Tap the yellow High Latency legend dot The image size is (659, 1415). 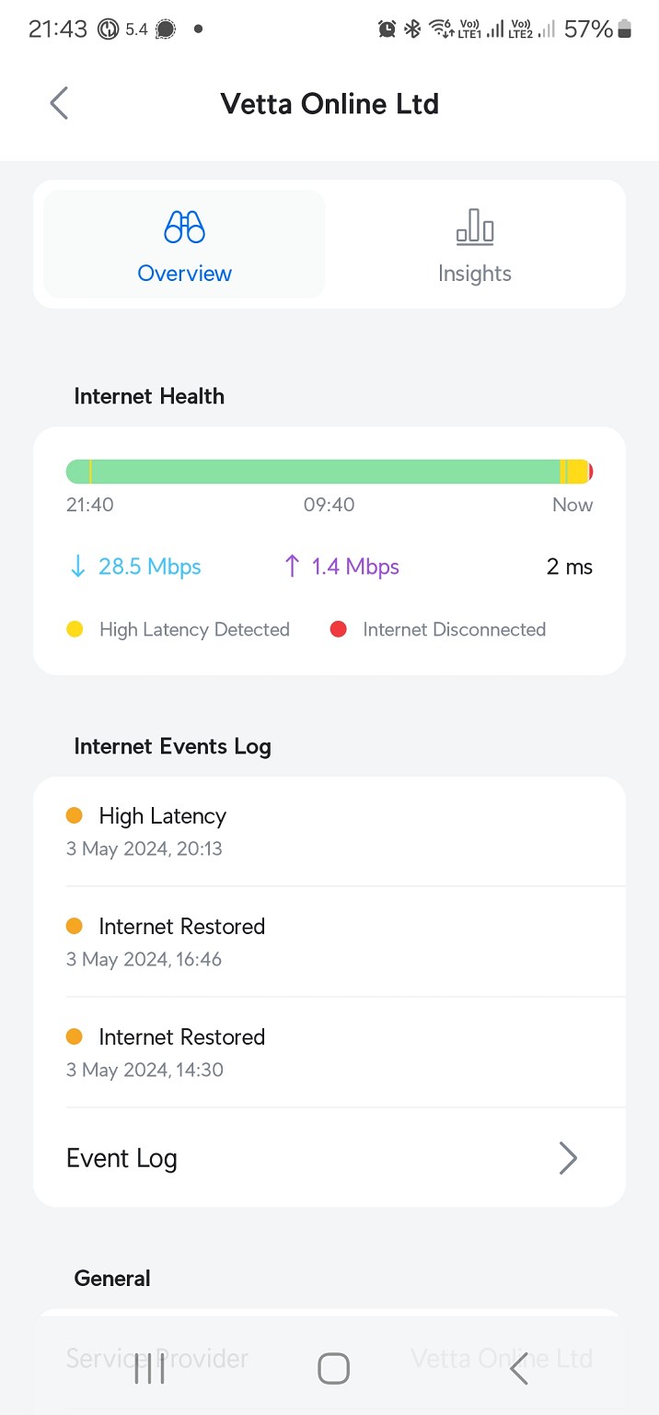75,629
